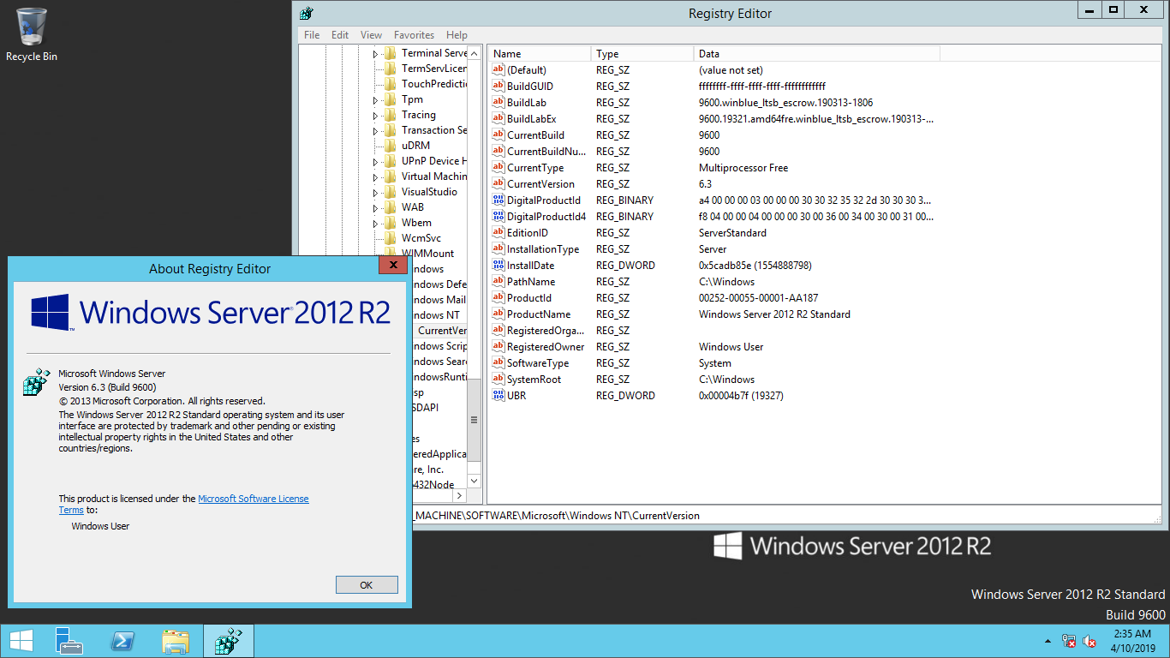The width and height of the screenshot is (1170, 658).
Task: Click data value 'Windows Server 2012 R2 Standard'
Action: tap(774, 314)
